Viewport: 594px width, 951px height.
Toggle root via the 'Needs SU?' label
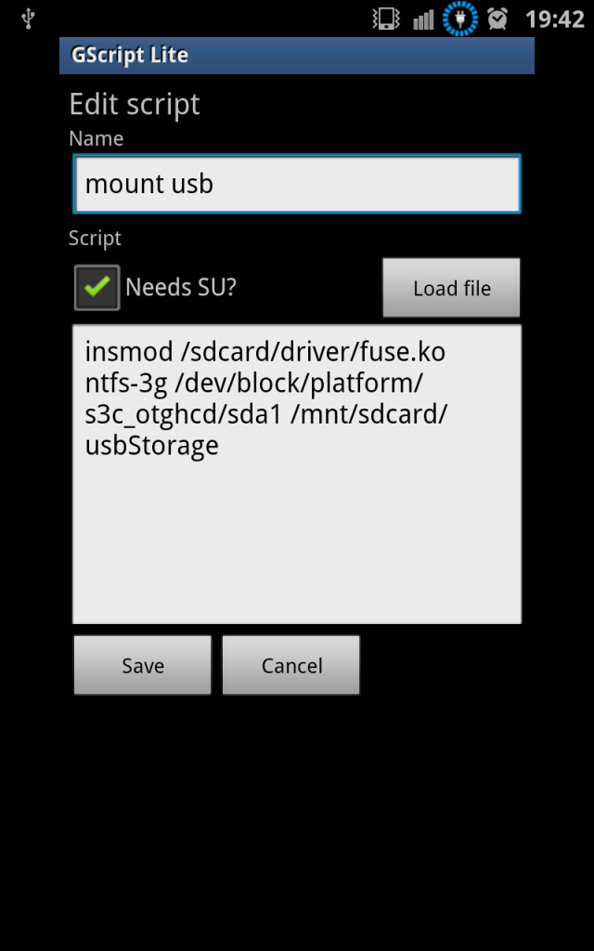[181, 287]
